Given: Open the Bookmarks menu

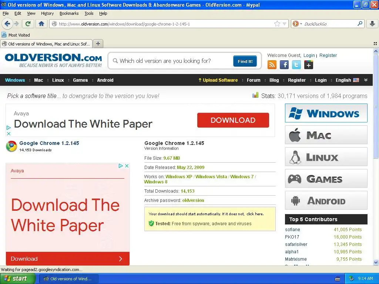Looking at the screenshot, I should tap(69, 13).
